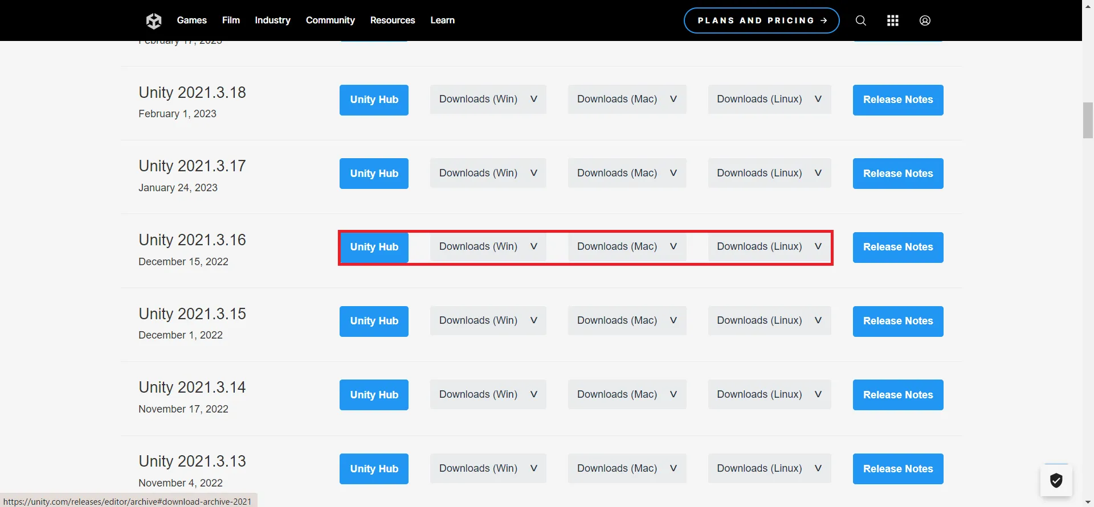Expand Downloads (Win) for Unity 2021.3.18
The height and width of the screenshot is (507, 1094).
pyautogui.click(x=488, y=100)
